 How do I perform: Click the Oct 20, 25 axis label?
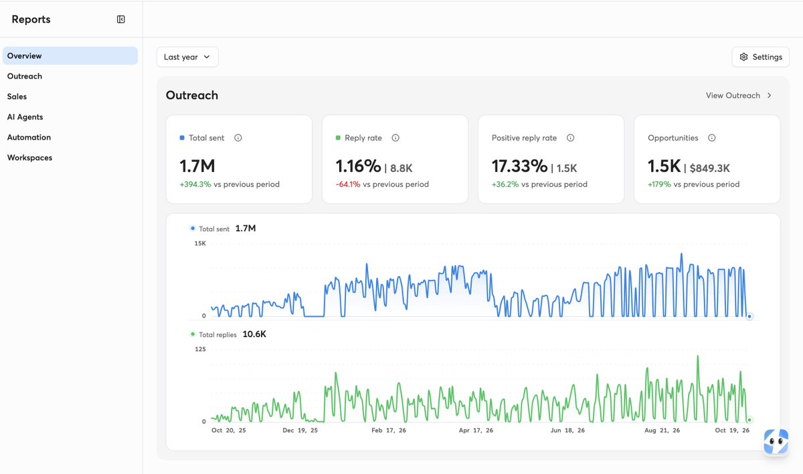pyautogui.click(x=229, y=431)
